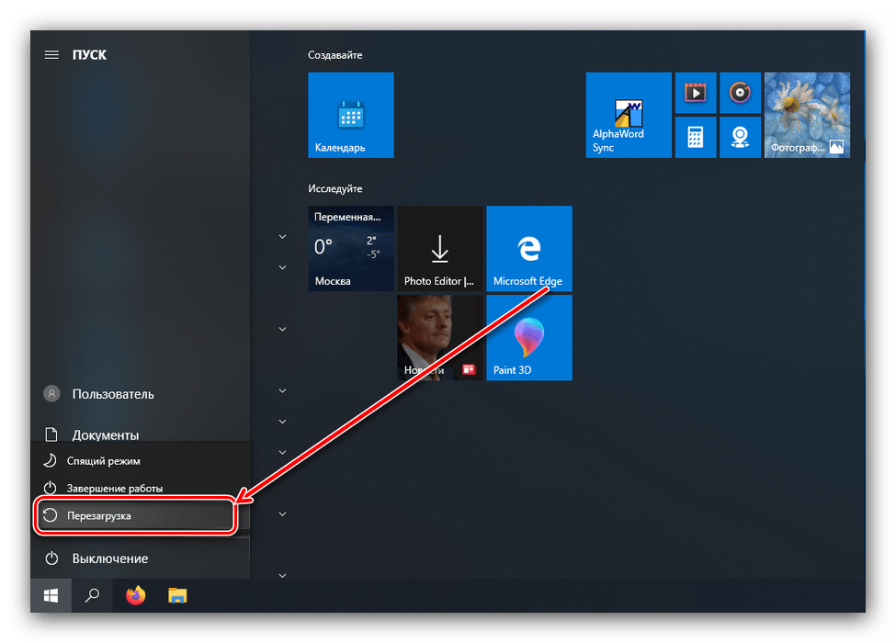Screen dimensions: 896x643
Task: Launch the AlphaWord Sync tile
Action: pos(629,116)
